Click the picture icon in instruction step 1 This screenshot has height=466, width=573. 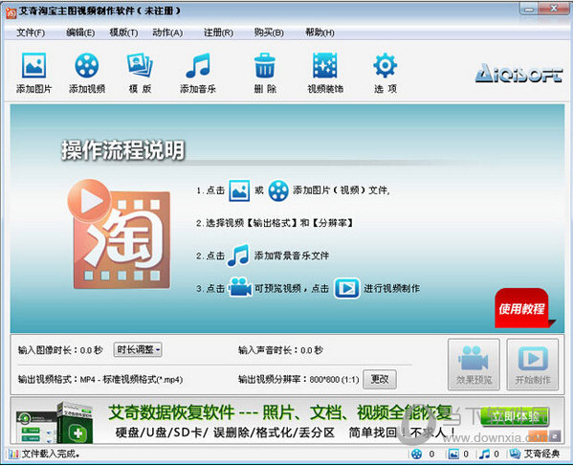(x=239, y=190)
